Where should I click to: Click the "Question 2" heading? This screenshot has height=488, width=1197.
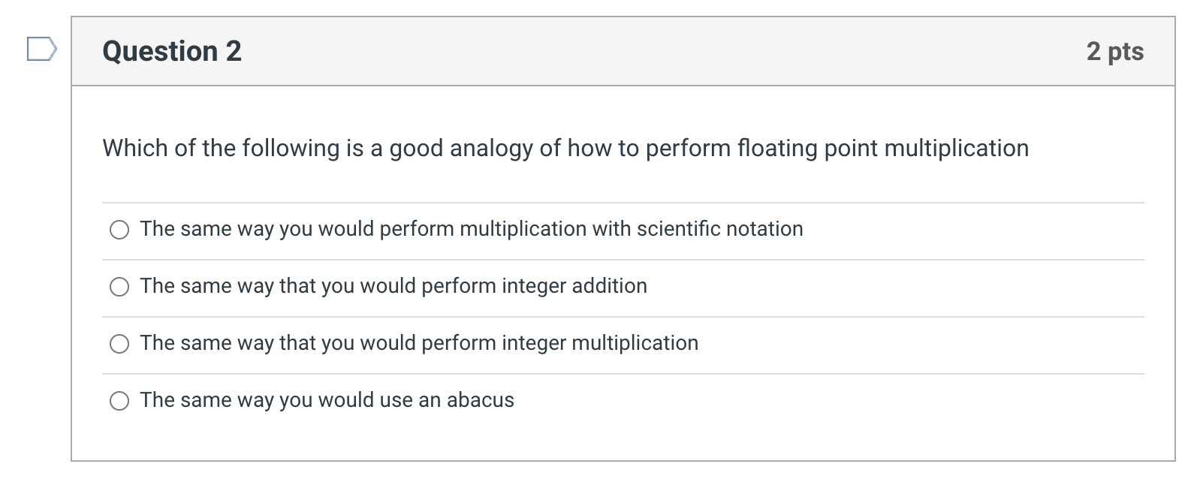[172, 51]
